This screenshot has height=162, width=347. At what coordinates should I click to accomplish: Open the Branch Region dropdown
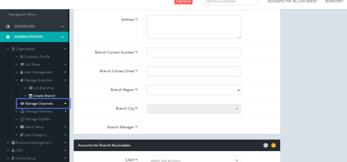coord(194,90)
